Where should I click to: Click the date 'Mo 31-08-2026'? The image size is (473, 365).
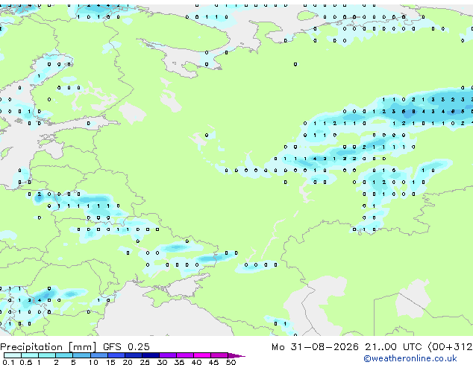coord(315,347)
